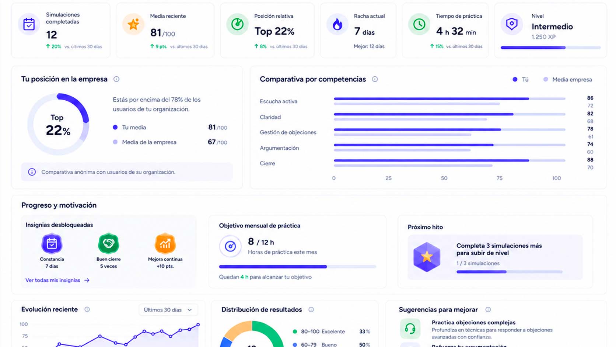Click the monthly practice goal progress bar
The height and width of the screenshot is (347, 616).
pyautogui.click(x=298, y=267)
